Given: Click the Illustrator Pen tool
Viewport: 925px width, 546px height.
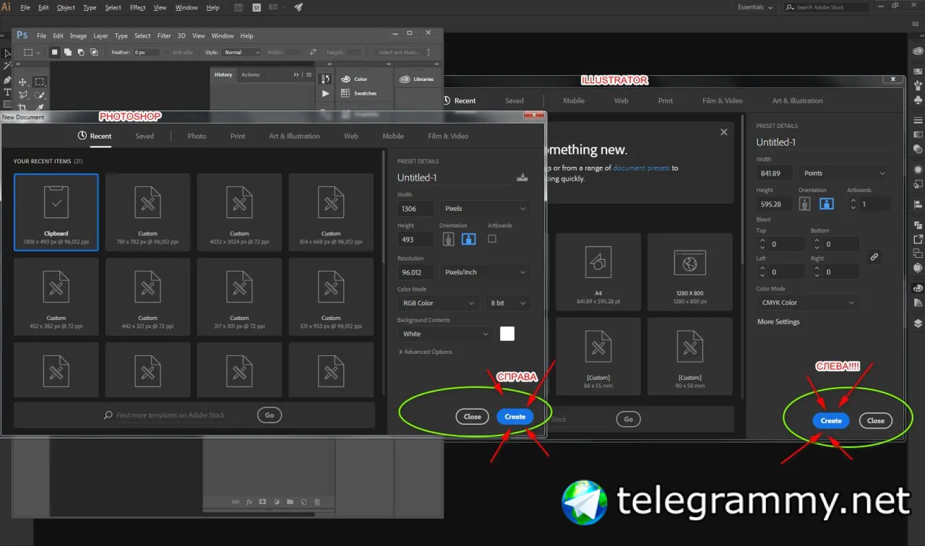Looking at the screenshot, I should (x=7, y=80).
